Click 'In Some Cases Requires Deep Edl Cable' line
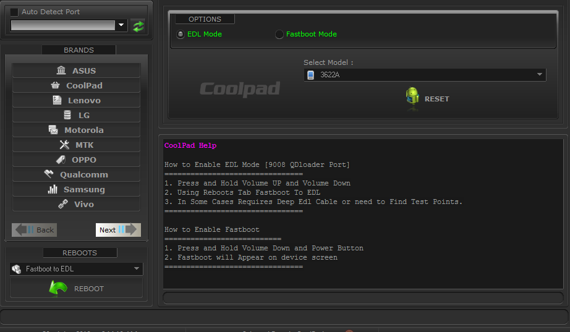The image size is (570, 332). tap(313, 202)
